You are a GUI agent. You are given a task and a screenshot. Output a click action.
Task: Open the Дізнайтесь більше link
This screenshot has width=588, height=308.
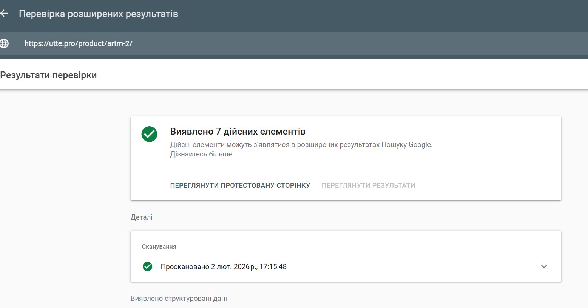pos(201,154)
